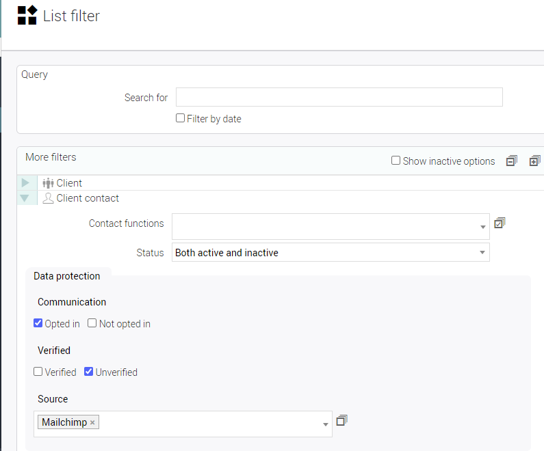This screenshot has width=544, height=451.
Task: Click the icon beside the Source field
Action: point(342,420)
